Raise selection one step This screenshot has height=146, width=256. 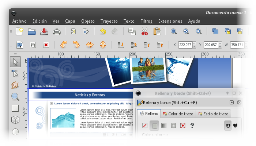(x=147, y=45)
